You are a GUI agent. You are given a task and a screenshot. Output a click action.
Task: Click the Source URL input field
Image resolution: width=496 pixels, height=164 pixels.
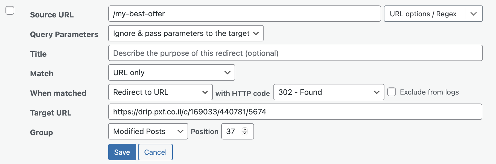click(x=244, y=14)
